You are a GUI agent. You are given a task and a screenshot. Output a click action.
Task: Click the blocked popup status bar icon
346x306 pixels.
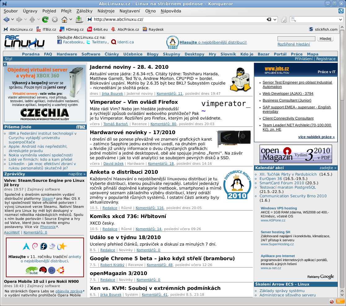(332, 301)
